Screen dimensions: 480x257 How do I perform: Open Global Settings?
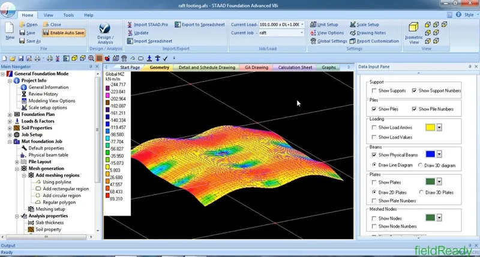[328, 41]
